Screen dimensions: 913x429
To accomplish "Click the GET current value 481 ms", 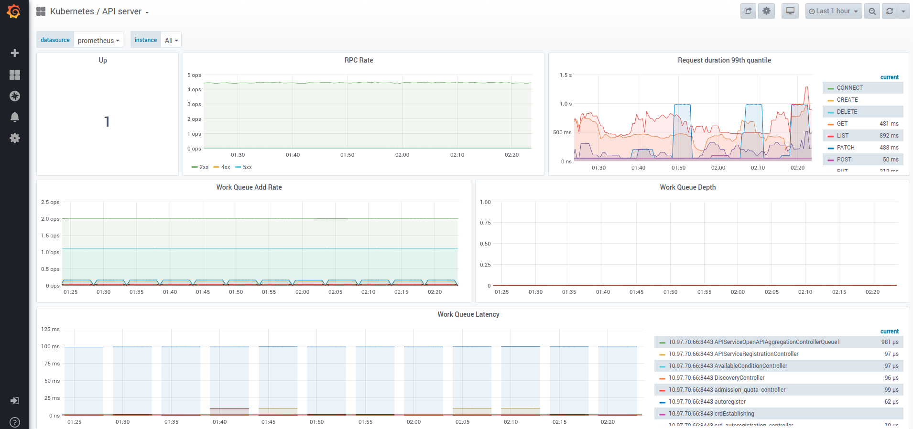I will click(889, 124).
